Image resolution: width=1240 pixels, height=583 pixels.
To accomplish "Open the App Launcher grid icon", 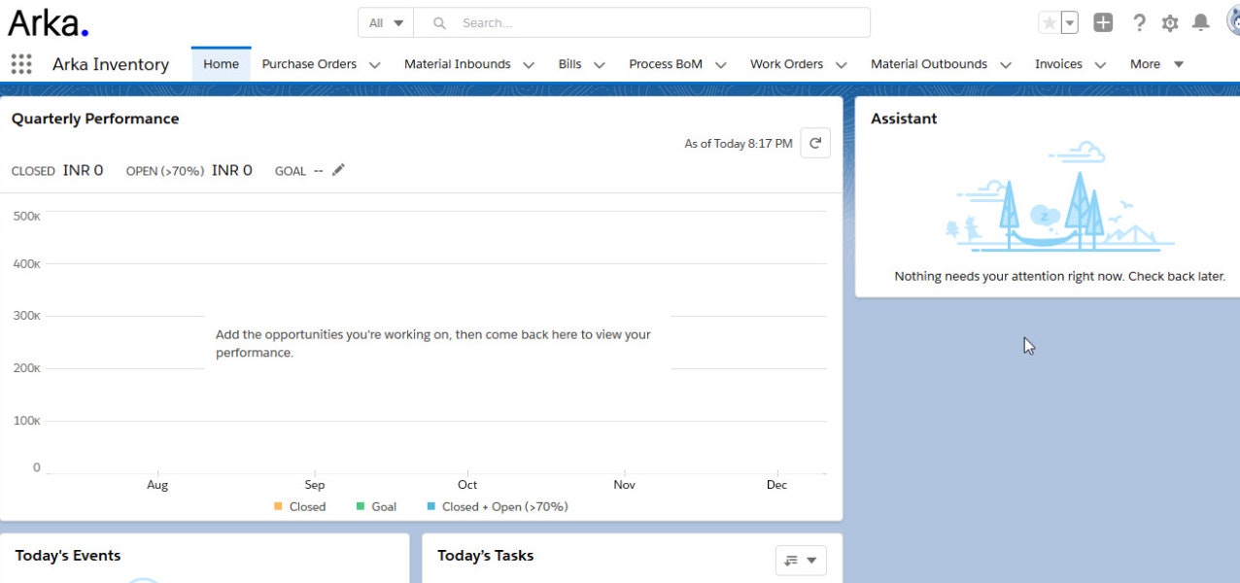I will coord(21,64).
